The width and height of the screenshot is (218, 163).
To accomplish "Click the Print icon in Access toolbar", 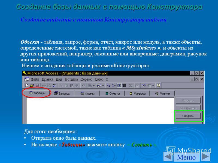I will click(x=44, y=86).
